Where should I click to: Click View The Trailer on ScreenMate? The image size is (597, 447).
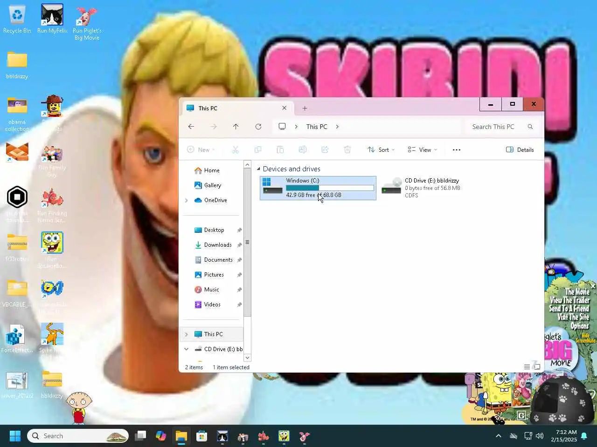coord(569,300)
